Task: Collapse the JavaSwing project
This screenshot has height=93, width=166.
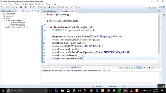Action: click(x=2, y=16)
